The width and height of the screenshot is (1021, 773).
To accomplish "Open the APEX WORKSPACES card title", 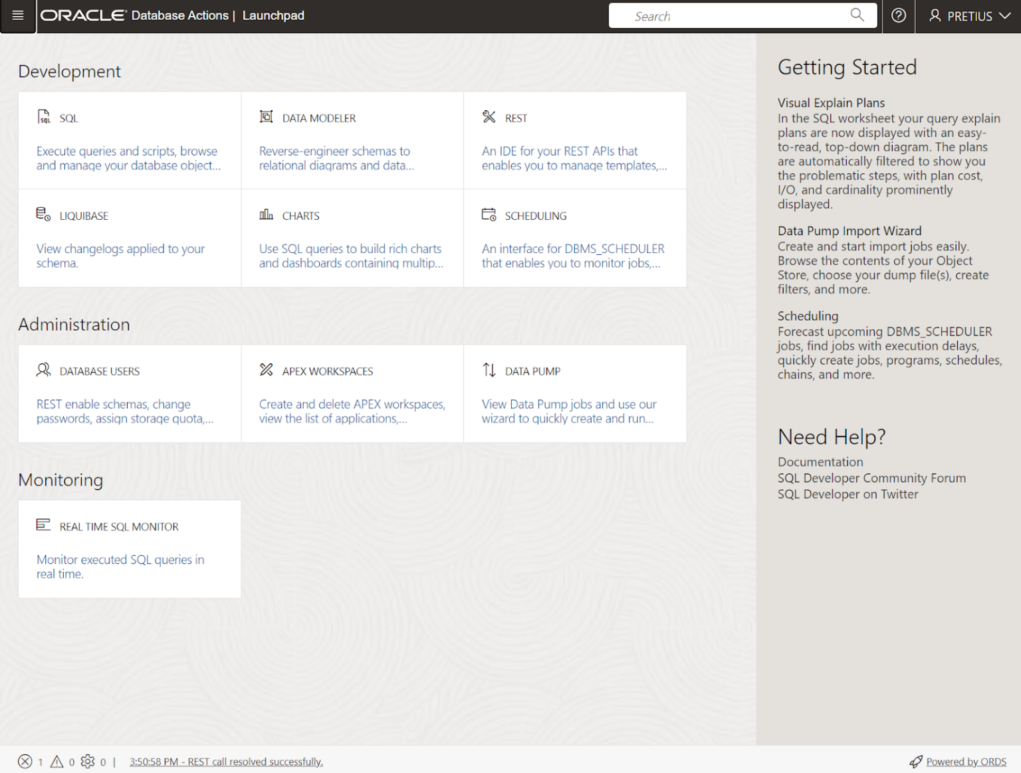I will tap(328, 371).
